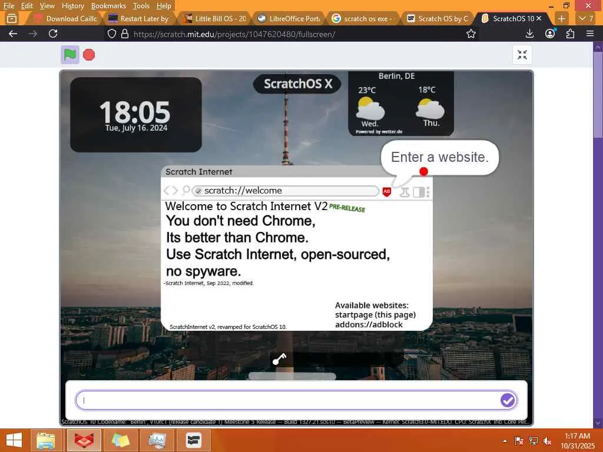Open the Windows Start button

pyautogui.click(x=14, y=440)
